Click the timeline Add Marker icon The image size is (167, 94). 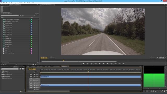click(x=39, y=72)
